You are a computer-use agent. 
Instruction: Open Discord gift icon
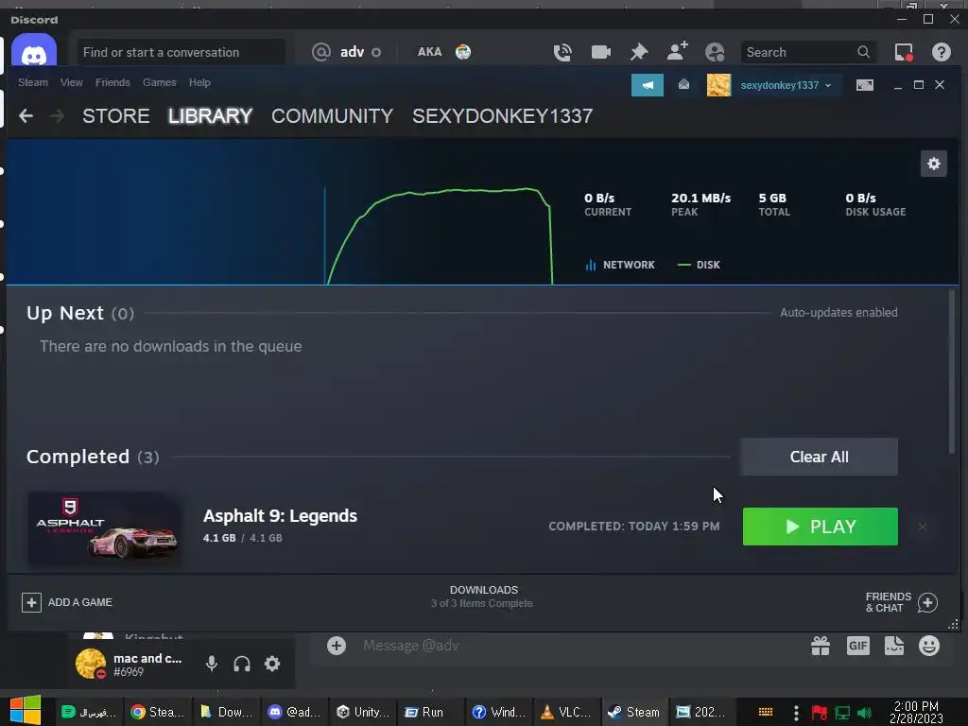[821, 646]
